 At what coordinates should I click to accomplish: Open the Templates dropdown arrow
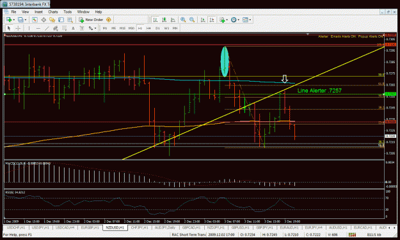pos(250,20)
